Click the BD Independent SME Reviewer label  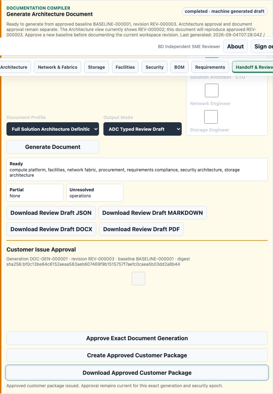(x=189, y=46)
